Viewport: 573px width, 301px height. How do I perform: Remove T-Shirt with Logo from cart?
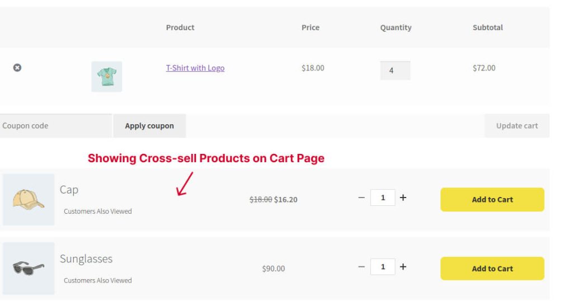pyautogui.click(x=17, y=68)
